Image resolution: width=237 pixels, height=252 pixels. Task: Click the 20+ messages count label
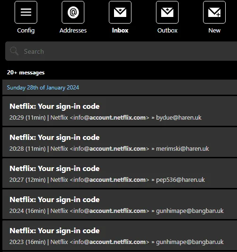coord(26,73)
